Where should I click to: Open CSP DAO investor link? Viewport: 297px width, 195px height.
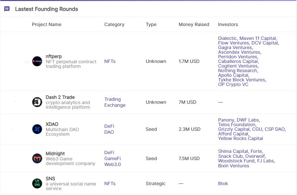(x=275, y=129)
